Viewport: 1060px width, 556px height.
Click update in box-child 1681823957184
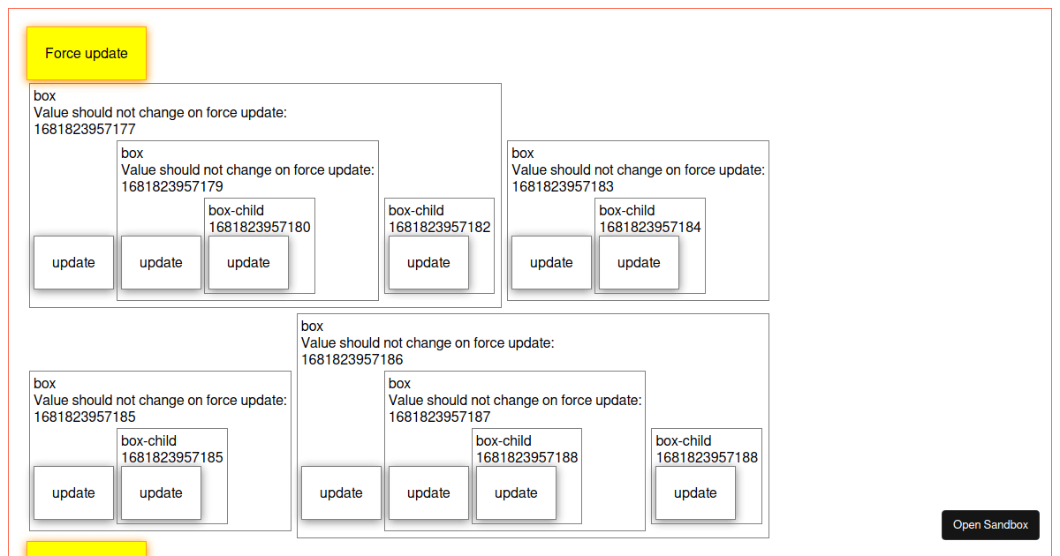coord(638,262)
